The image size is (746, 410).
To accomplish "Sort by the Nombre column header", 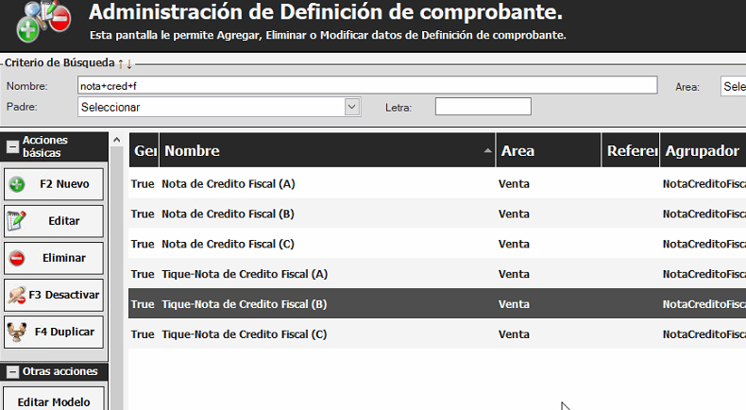I will click(326, 151).
